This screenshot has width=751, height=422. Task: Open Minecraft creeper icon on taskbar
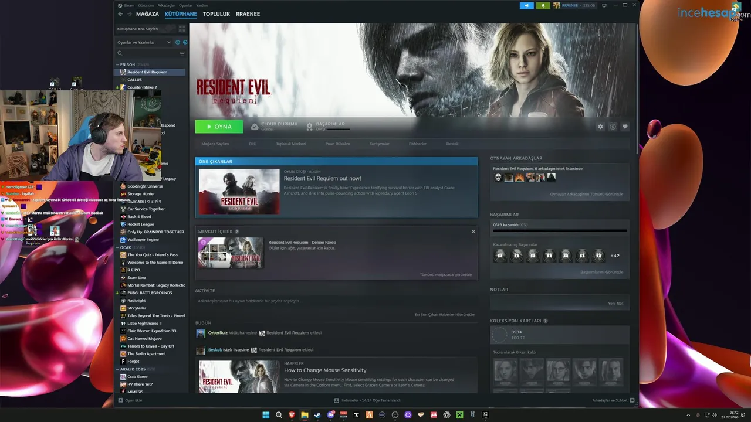coord(459,415)
